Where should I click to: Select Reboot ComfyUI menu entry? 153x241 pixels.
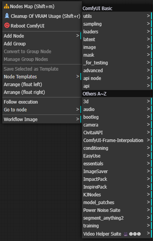tap(42, 26)
